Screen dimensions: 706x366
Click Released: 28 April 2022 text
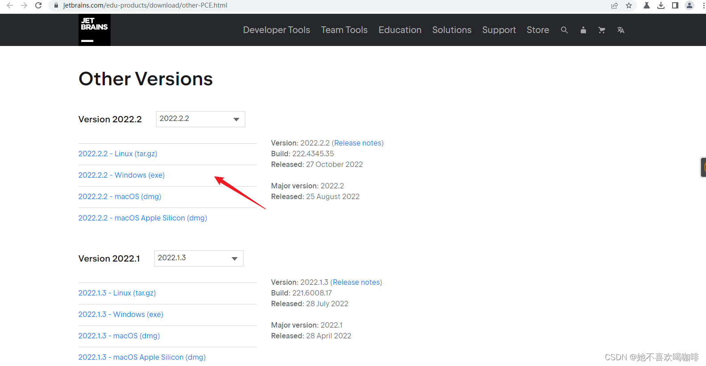pos(311,336)
